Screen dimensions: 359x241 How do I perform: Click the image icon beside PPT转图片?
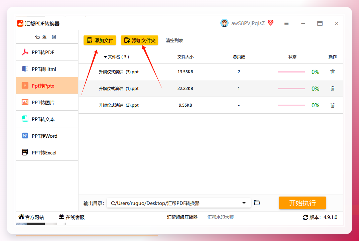[25, 102]
